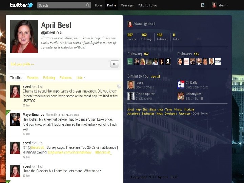This screenshot has height=183, width=244.
Task: Open bizjournals.com link in tweet
Action: click(69, 152)
